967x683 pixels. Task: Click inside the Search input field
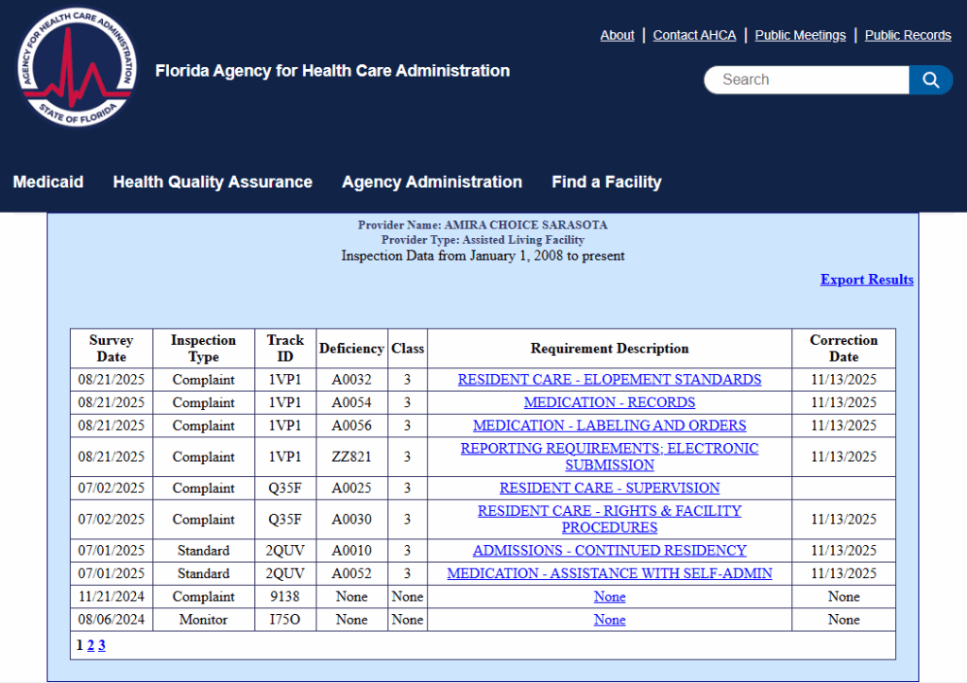[807, 79]
